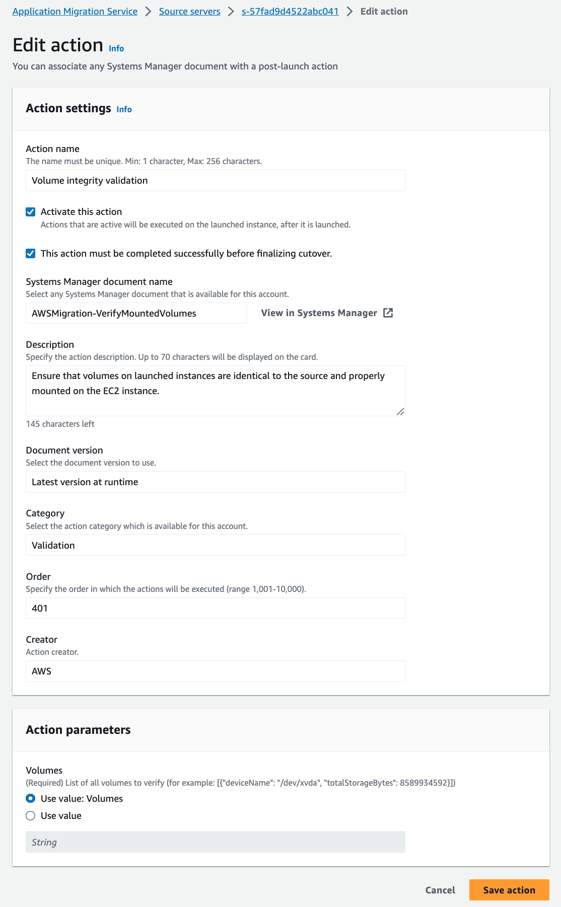
Task: Open the Systems Manager document name dropdown
Action: click(x=136, y=313)
